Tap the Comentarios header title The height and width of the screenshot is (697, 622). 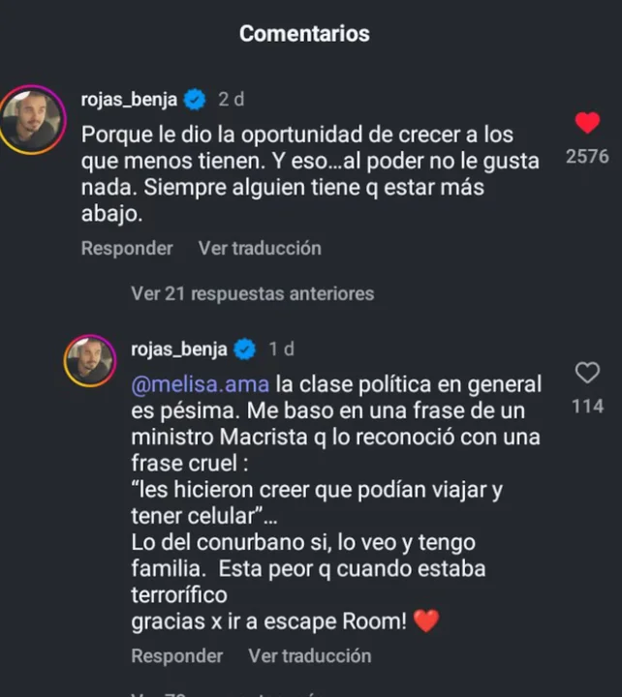pyautogui.click(x=304, y=34)
